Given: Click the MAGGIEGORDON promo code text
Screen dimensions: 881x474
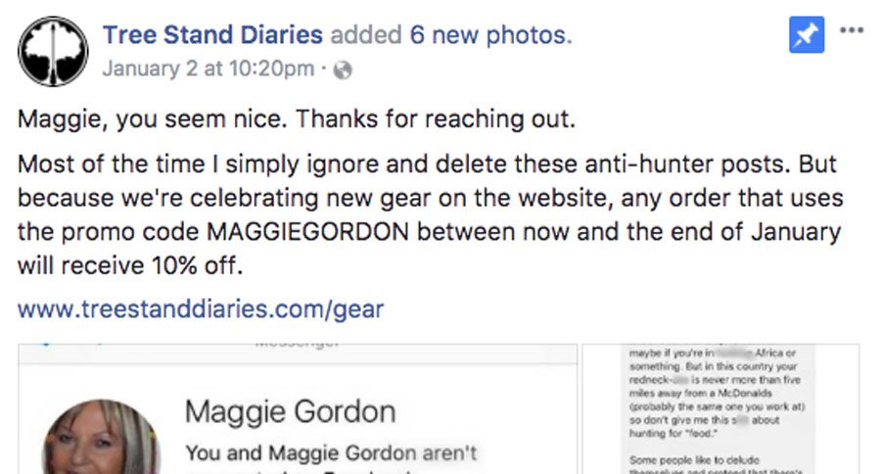Looking at the screenshot, I should 308,232.
